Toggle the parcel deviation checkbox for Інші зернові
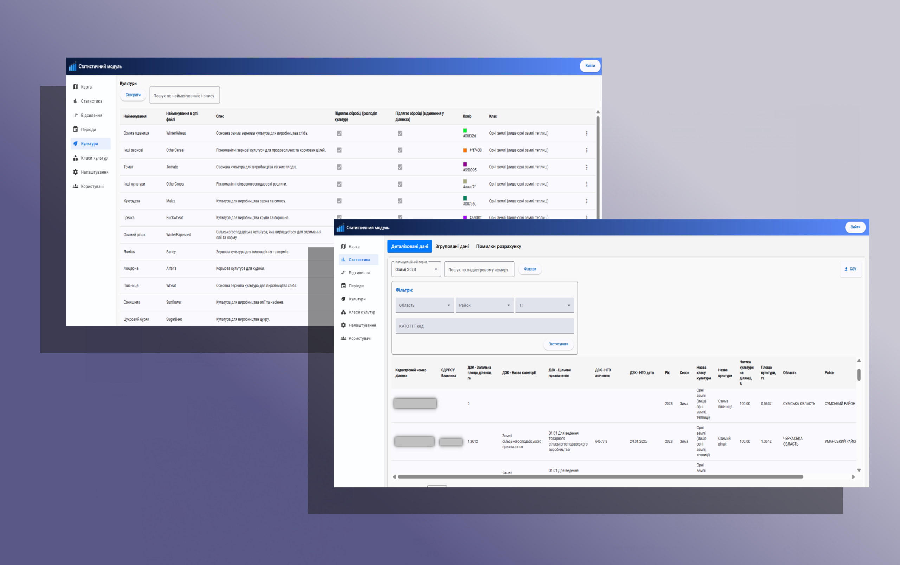900x565 pixels. pyautogui.click(x=399, y=150)
